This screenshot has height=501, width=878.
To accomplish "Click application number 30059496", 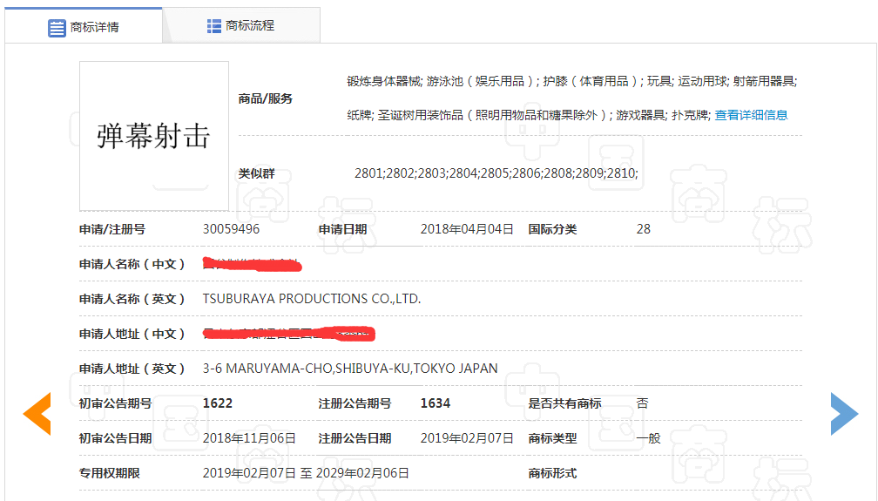I will [231, 229].
